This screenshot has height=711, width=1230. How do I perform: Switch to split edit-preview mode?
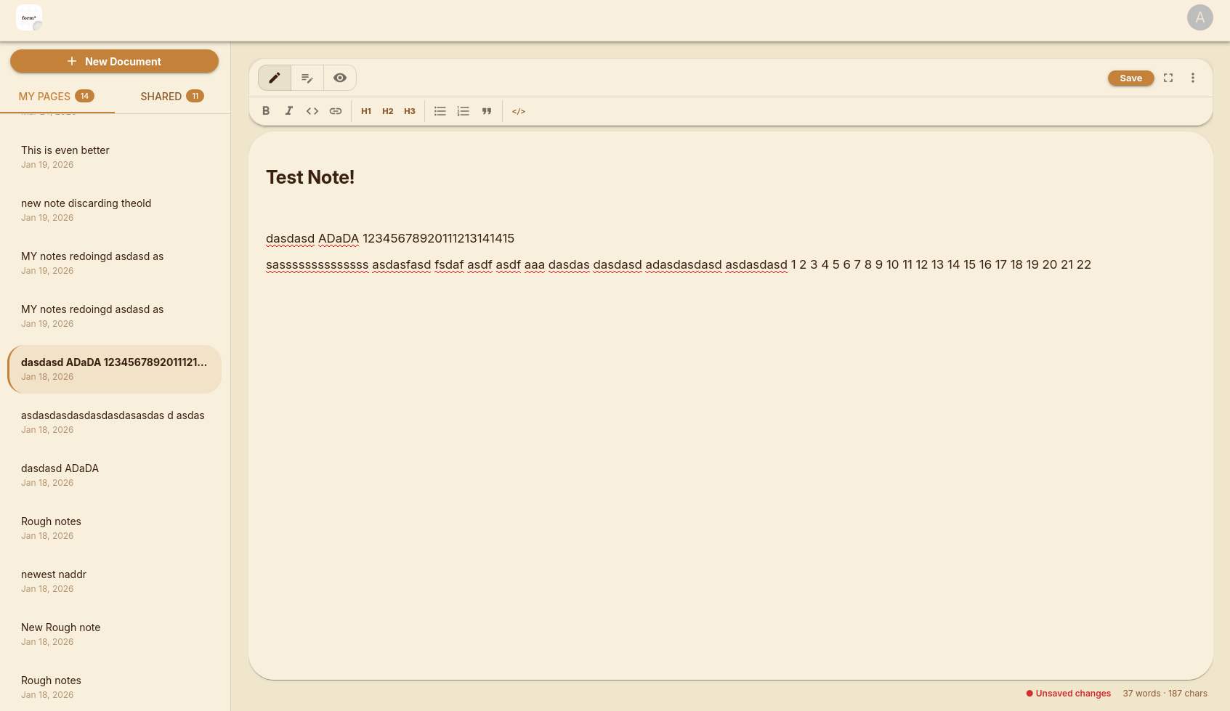click(307, 78)
